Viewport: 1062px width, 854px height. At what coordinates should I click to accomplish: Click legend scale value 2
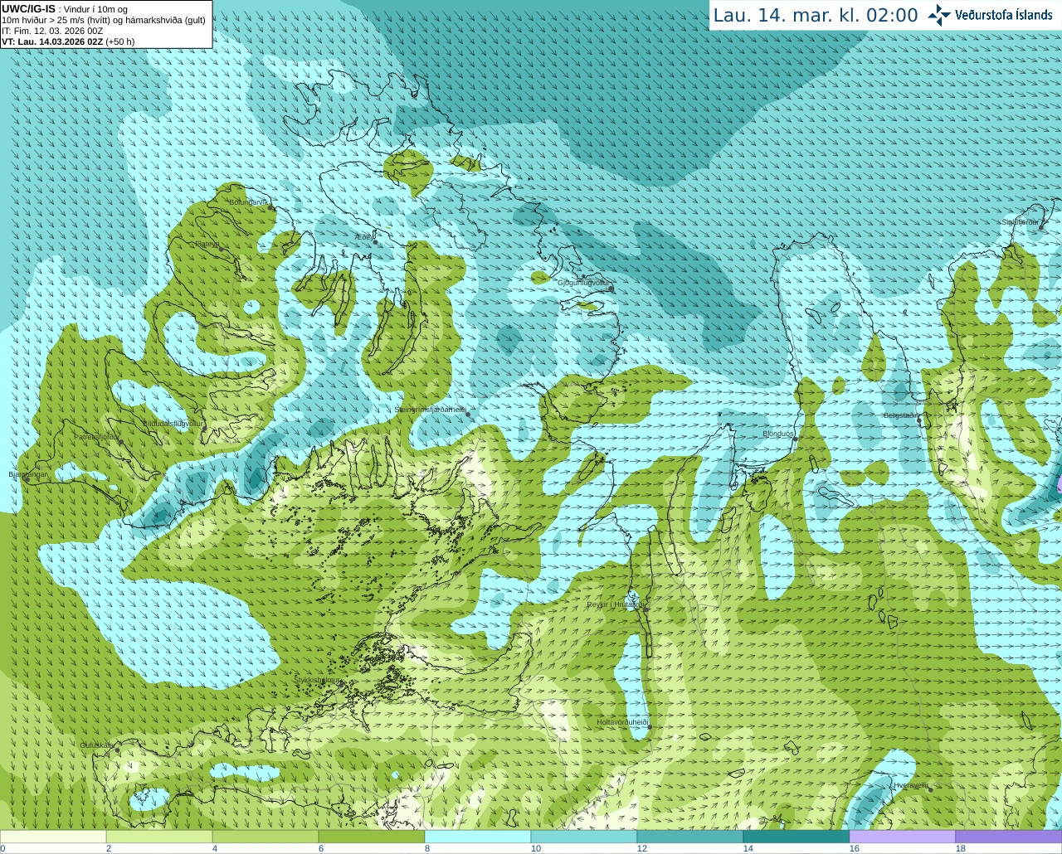108,848
